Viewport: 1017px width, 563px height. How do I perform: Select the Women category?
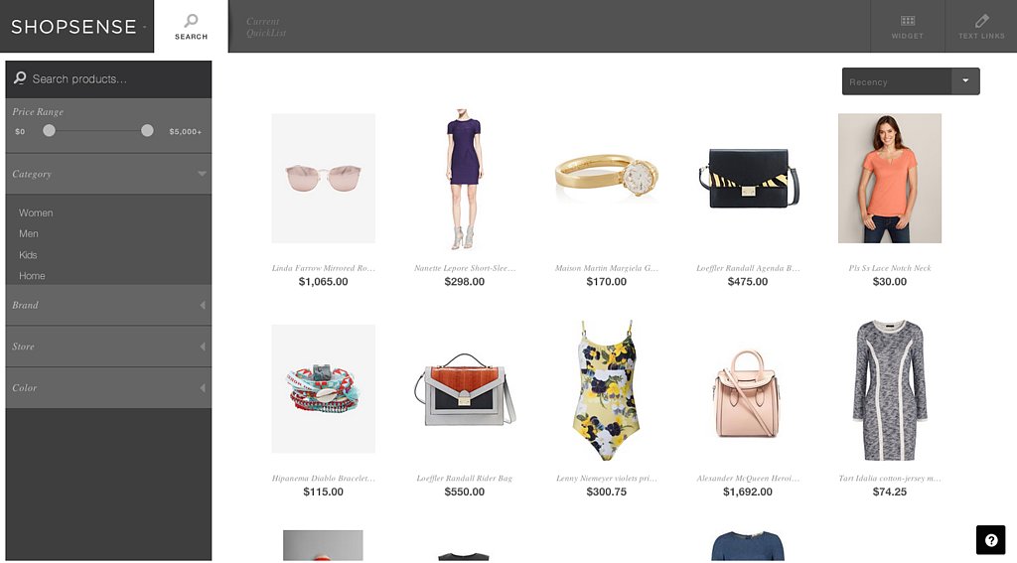(36, 212)
